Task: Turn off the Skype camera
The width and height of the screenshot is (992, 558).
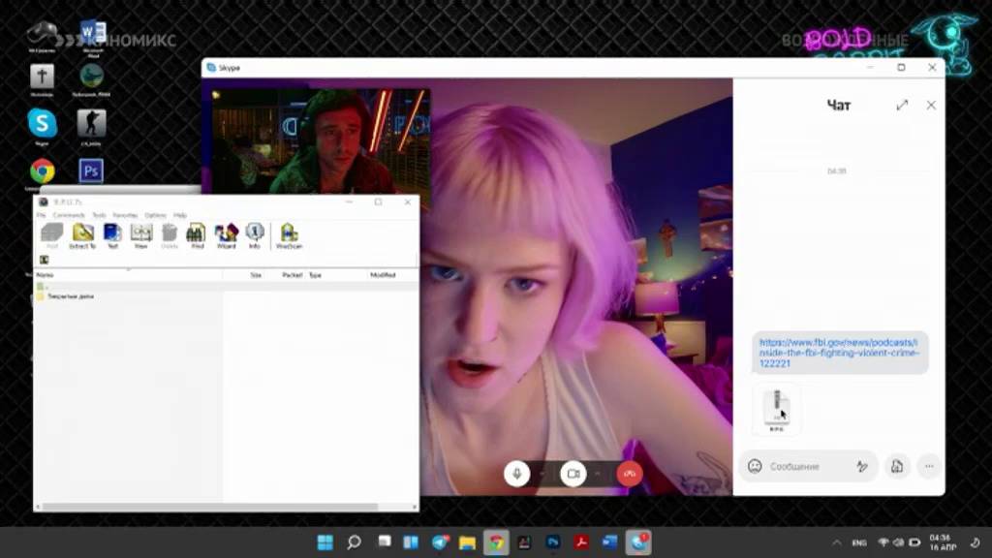Action: [x=573, y=473]
